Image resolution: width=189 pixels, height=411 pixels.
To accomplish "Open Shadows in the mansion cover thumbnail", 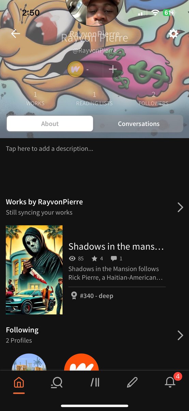I will click(x=34, y=270).
